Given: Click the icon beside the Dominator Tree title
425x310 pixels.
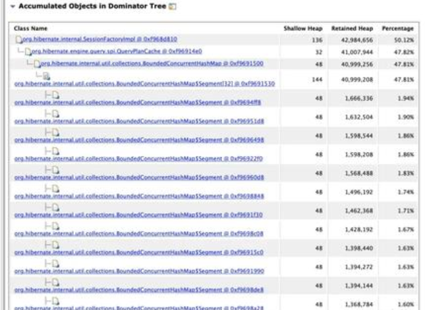Looking at the screenshot, I should tap(173, 7).
